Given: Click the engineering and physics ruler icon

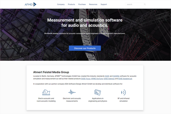Looking at the screenshot, I should (98, 92).
